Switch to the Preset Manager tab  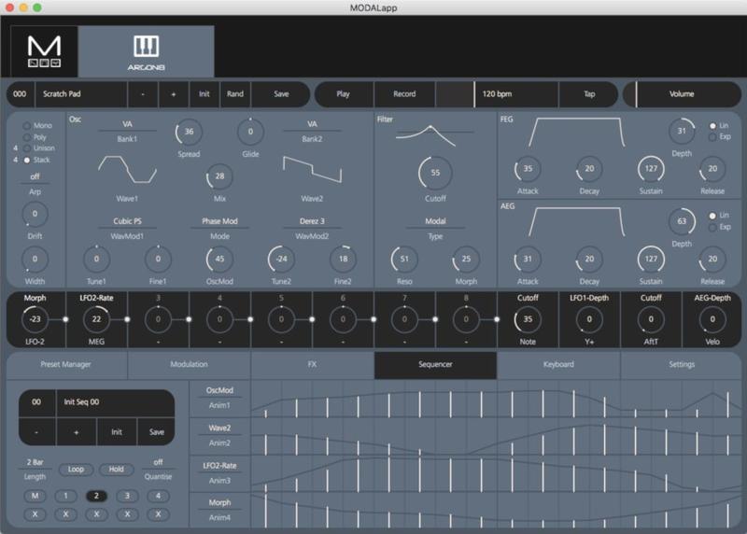[65, 365]
